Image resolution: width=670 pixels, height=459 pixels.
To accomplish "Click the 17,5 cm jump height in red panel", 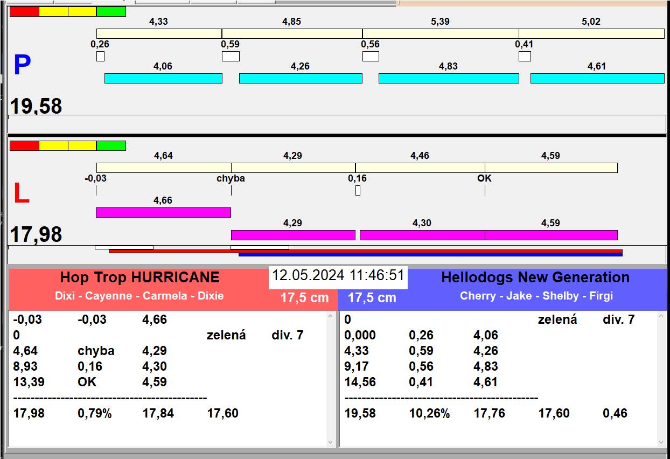I will [x=304, y=298].
